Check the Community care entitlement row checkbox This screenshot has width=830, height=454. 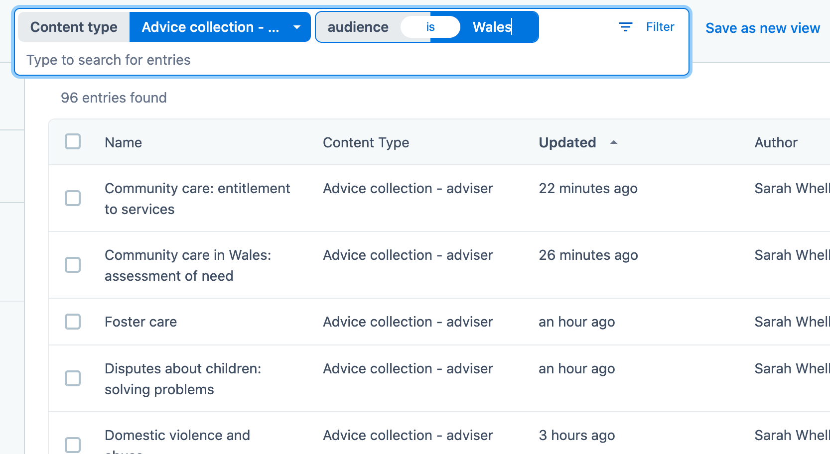tap(73, 198)
